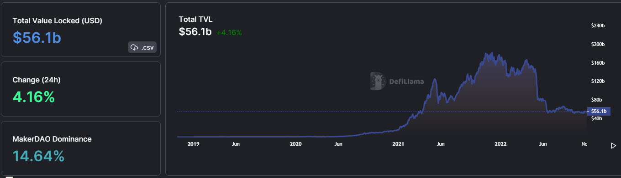Click the large blue $56.1b value

pos(37,37)
